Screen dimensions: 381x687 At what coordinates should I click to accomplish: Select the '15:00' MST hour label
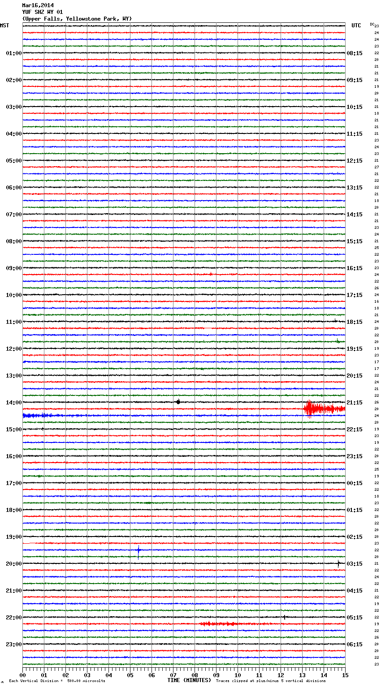pos(14,429)
